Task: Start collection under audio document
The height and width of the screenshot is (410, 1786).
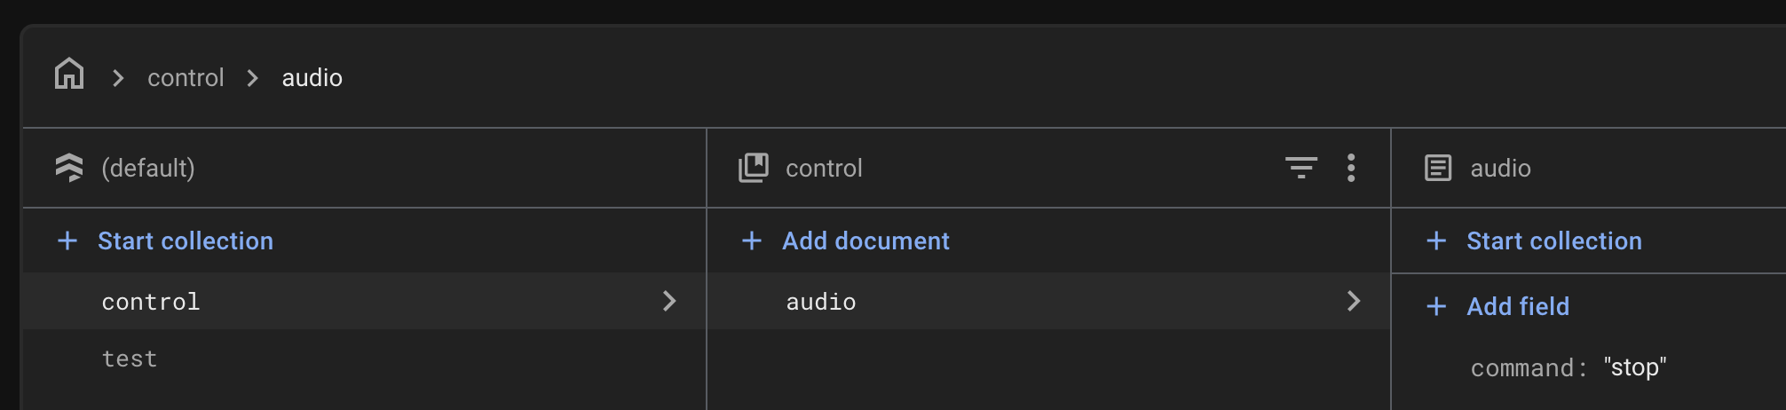Action: coord(1553,240)
